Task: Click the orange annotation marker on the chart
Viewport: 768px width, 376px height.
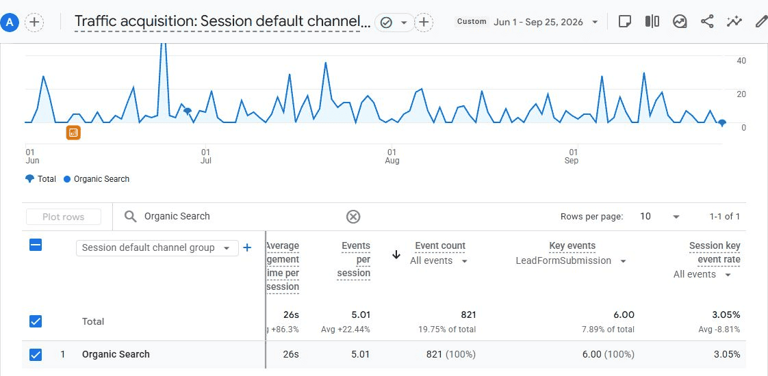Action: pos(73,133)
